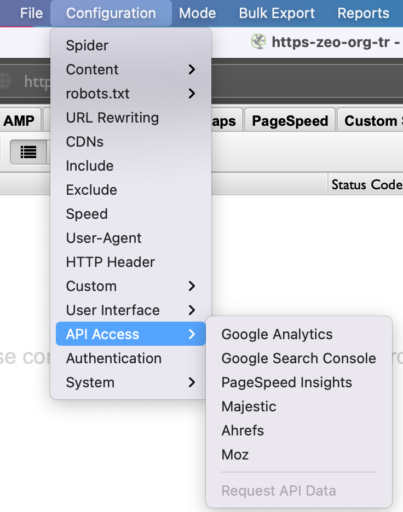Click the list view icon button
Viewport: 403px width, 512px height.
point(28,152)
